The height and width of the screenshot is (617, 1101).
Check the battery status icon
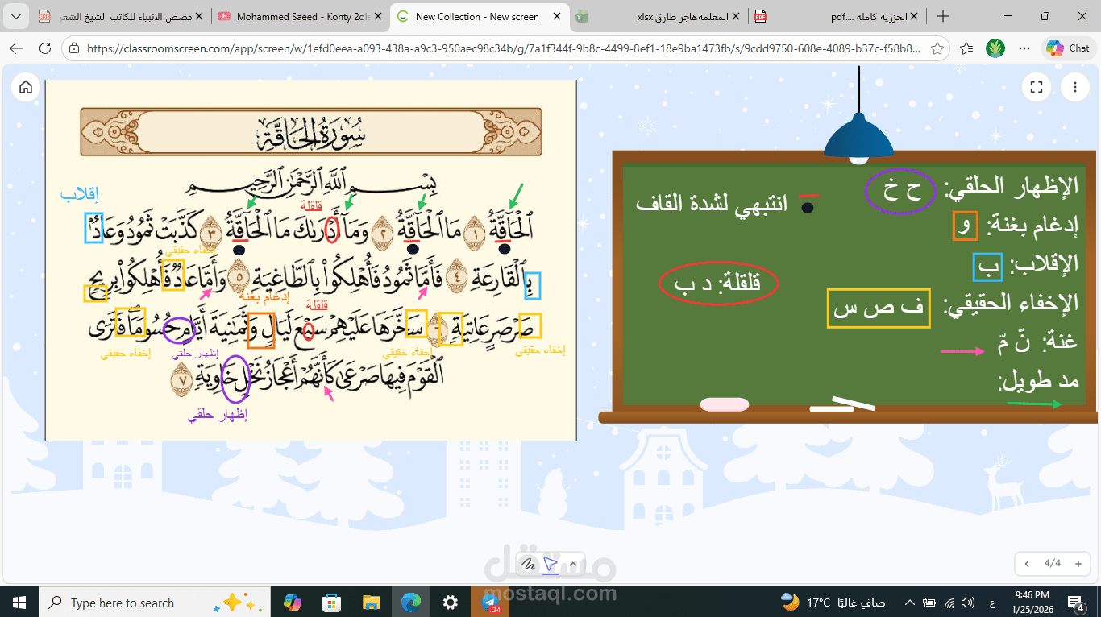[929, 603]
